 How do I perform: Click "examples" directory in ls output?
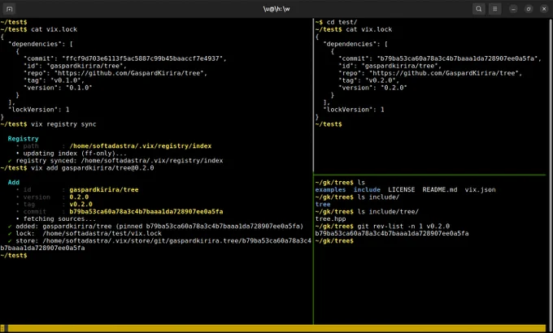(x=330, y=189)
